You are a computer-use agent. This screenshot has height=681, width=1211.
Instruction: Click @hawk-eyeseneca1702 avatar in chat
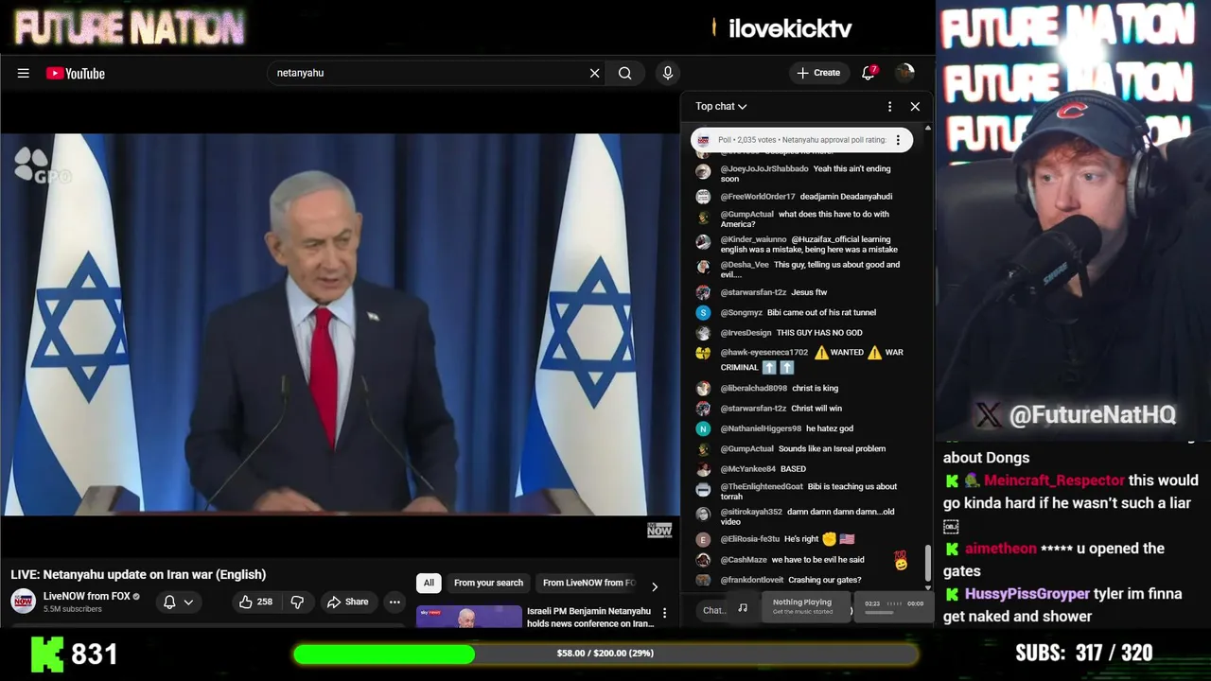click(703, 353)
